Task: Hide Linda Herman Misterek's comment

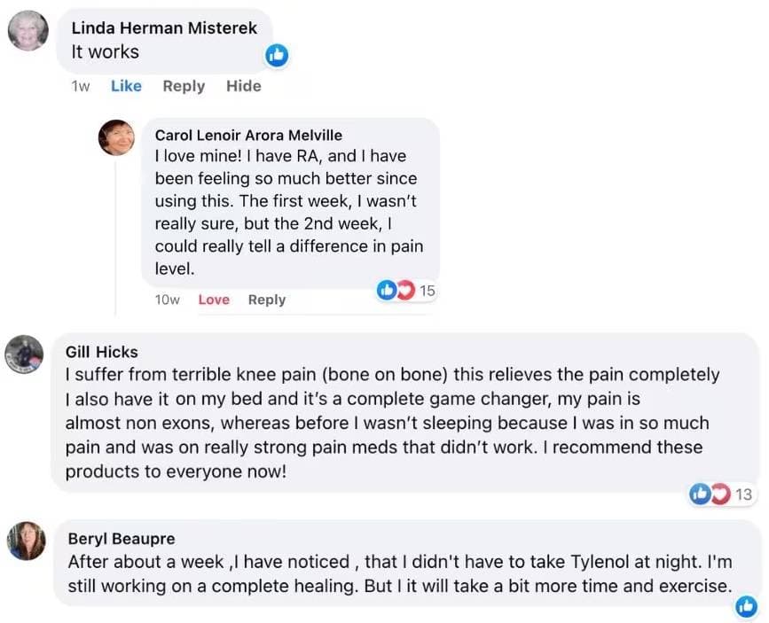Action: click(x=243, y=86)
